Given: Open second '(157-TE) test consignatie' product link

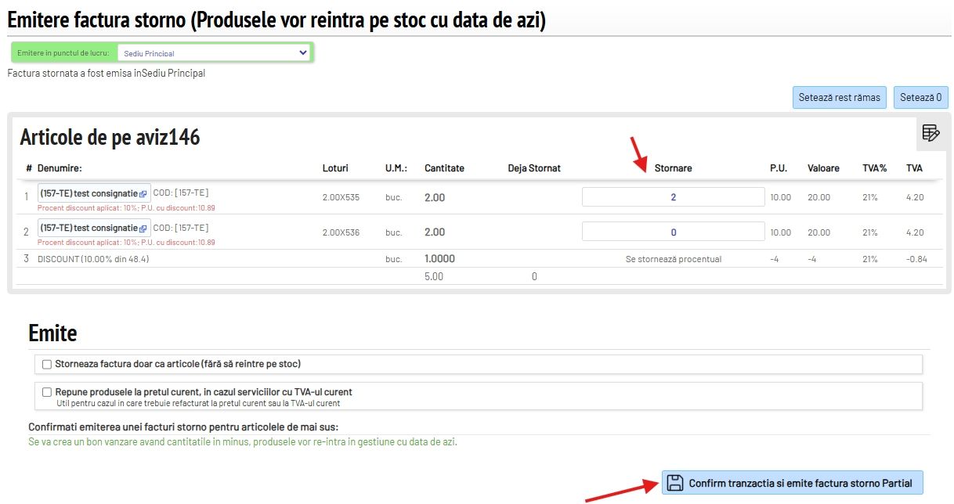Looking at the screenshot, I should click(88, 229).
